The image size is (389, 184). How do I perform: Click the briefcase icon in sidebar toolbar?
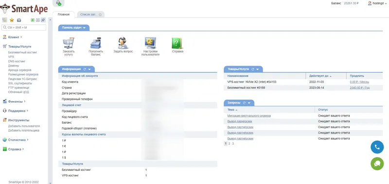coord(19,20)
